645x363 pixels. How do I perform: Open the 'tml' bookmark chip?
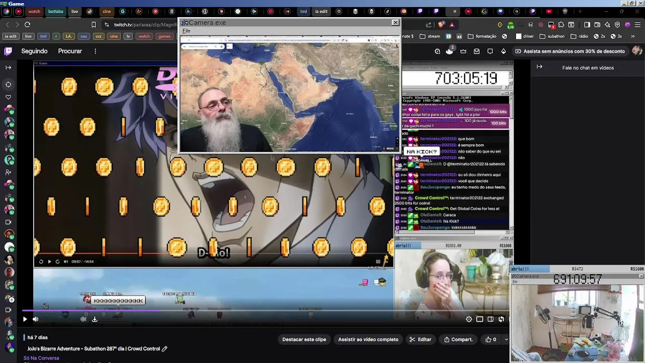click(x=43, y=36)
